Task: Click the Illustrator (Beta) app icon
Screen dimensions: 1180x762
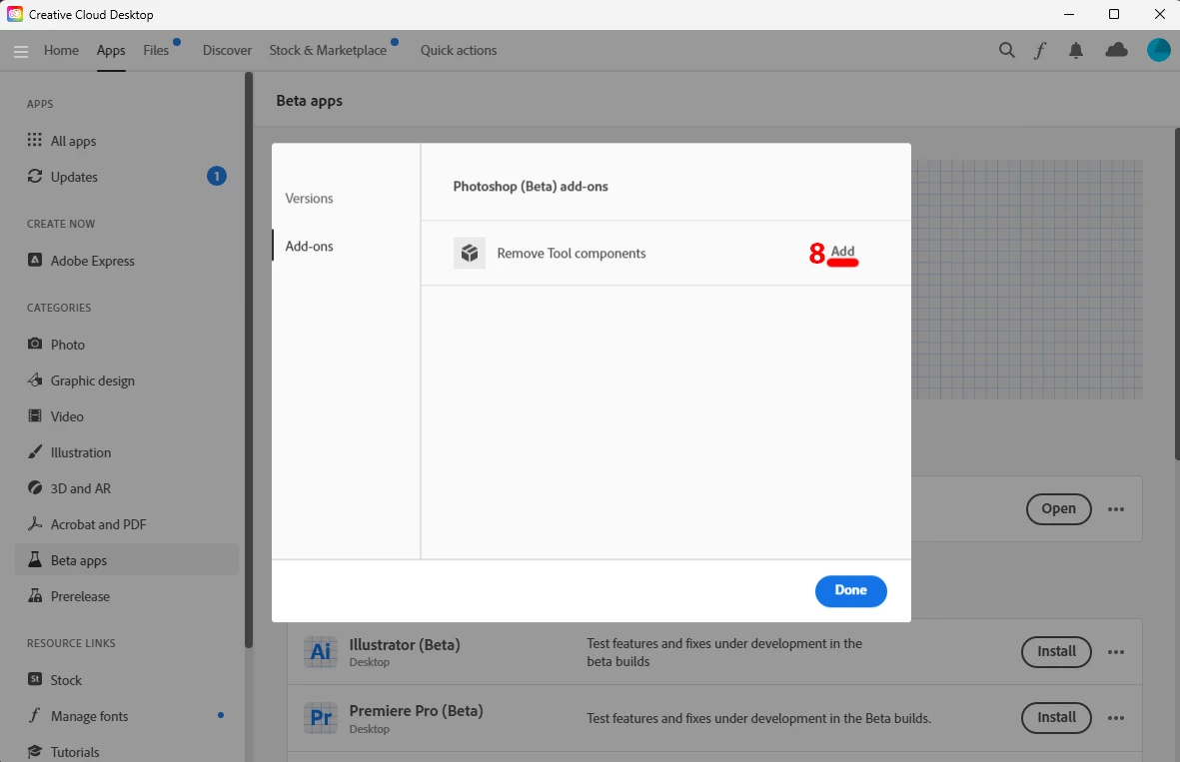Action: (321, 651)
